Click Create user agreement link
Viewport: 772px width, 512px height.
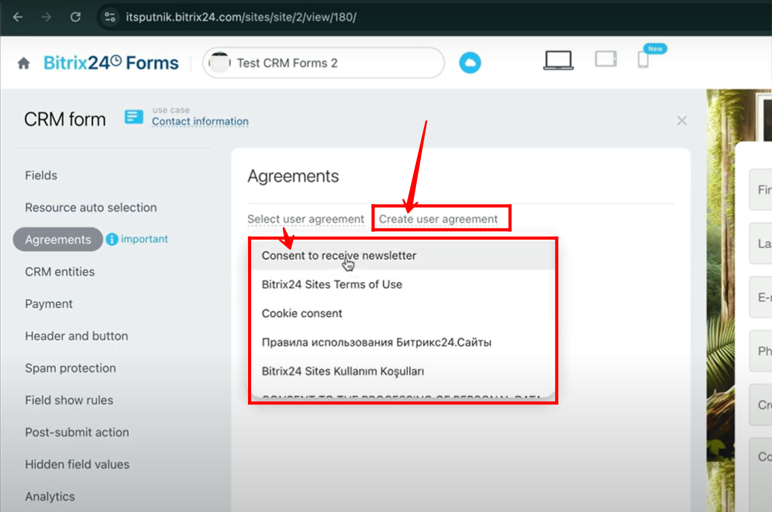pyautogui.click(x=438, y=219)
